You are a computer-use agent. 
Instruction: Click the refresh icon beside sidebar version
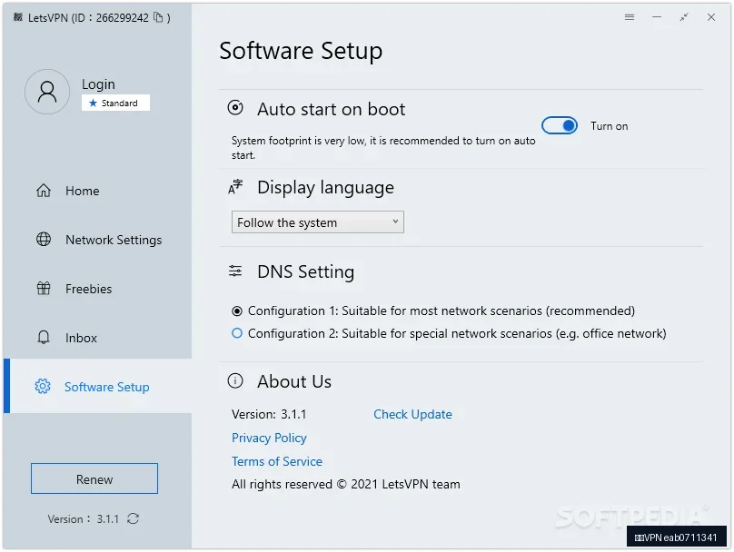click(x=134, y=518)
